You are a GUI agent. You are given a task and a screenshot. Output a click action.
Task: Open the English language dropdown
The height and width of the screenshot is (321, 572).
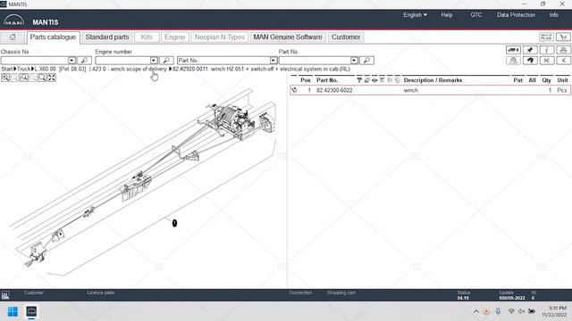[x=415, y=15]
